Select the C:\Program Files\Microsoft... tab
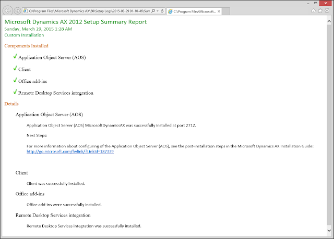 [x=194, y=11]
